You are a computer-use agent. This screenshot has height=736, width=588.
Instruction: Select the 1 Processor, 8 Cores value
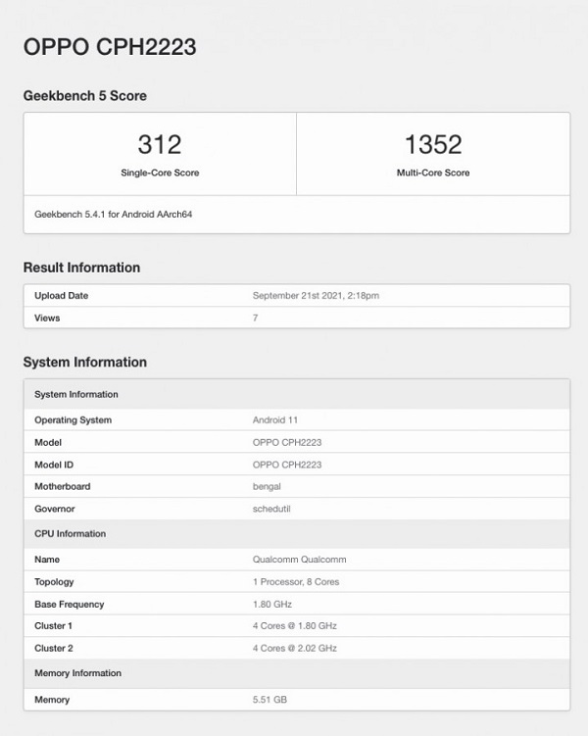click(x=296, y=582)
